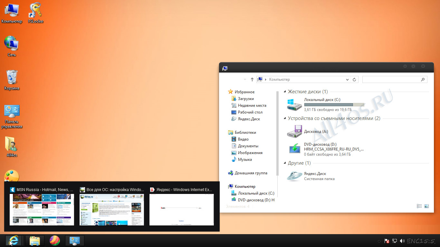Screen dimensions: 440x247
Task: Click the Компьютер address bar field
Action: (x=307, y=79)
